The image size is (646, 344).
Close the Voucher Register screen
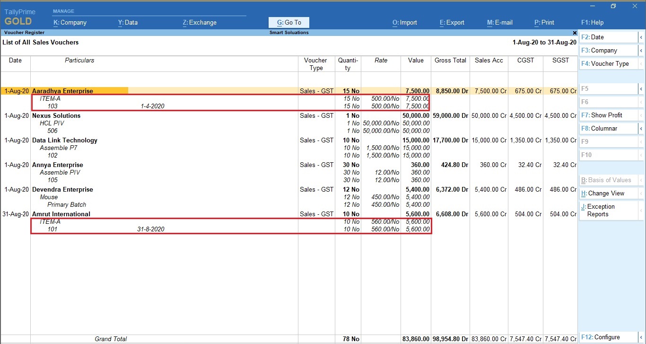[575, 33]
